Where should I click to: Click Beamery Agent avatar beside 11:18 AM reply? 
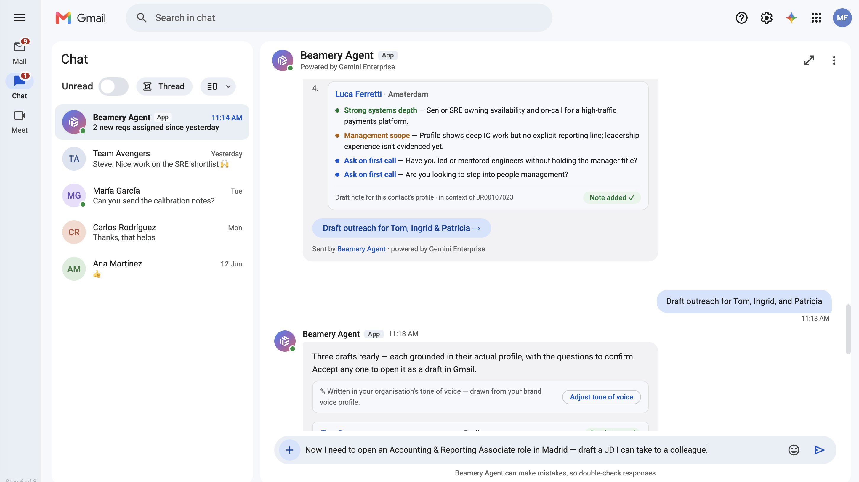(x=285, y=341)
